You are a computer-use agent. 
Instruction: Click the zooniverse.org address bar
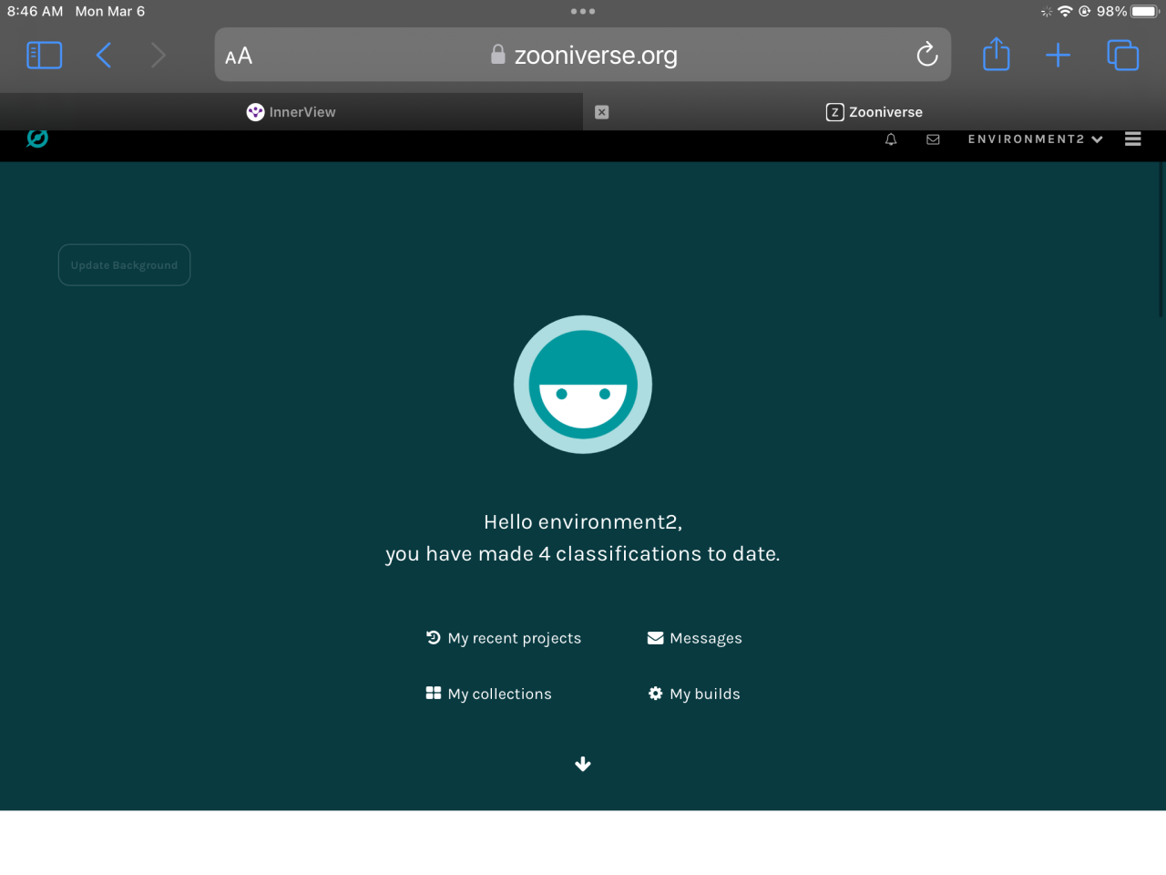583,55
